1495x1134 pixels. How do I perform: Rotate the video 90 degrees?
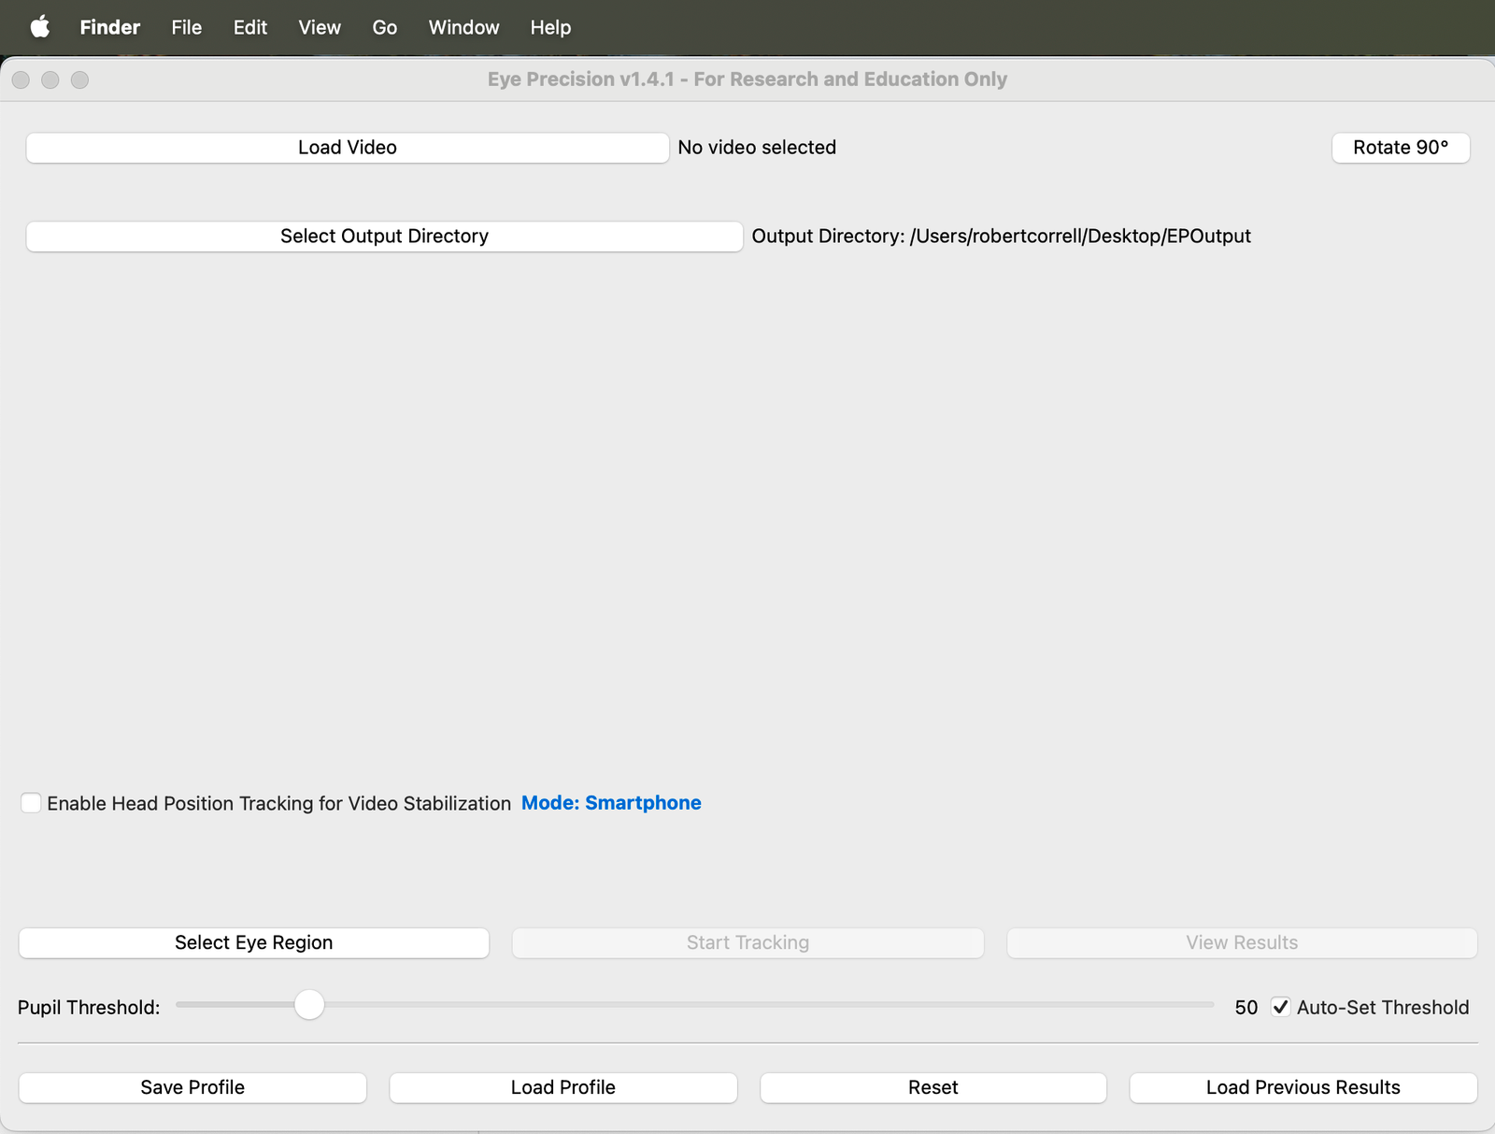pyautogui.click(x=1400, y=148)
